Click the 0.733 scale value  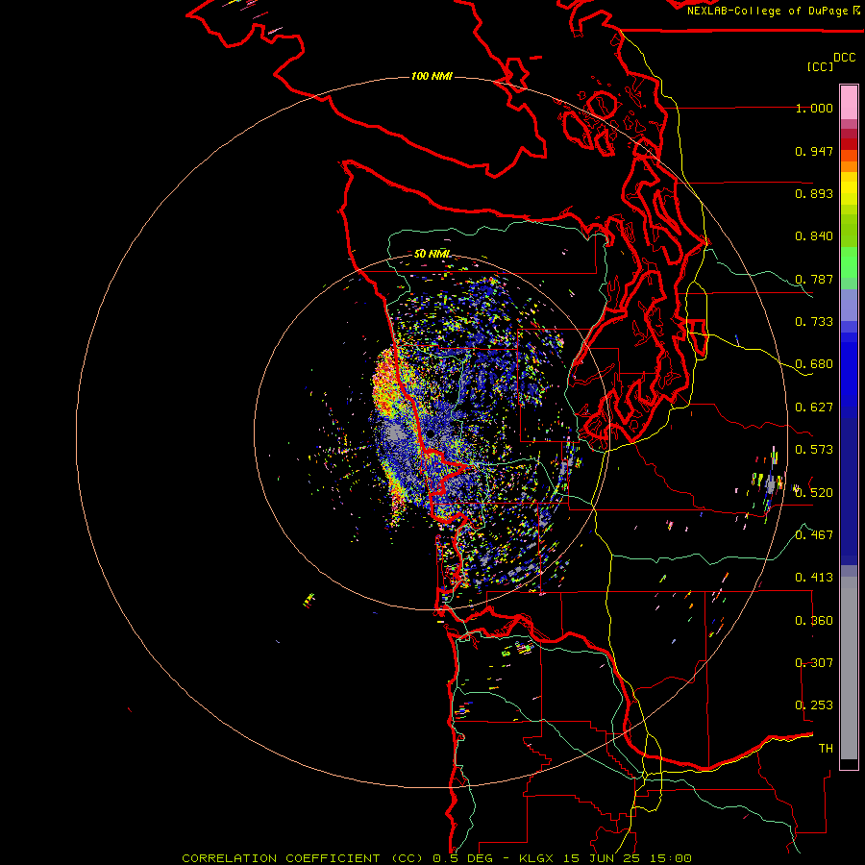814,322
